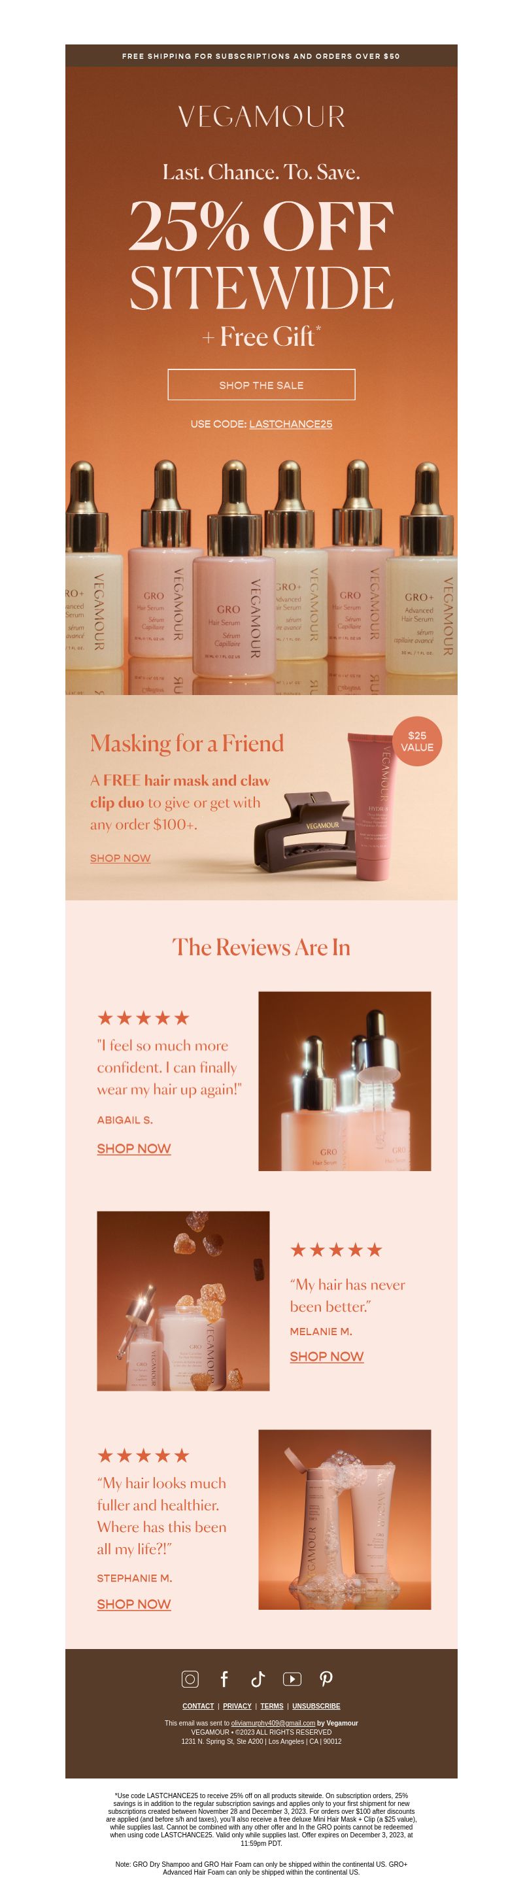Click the VEGAMOUR logo at top
Image resolution: width=523 pixels, height=1889 pixels.
click(x=261, y=116)
